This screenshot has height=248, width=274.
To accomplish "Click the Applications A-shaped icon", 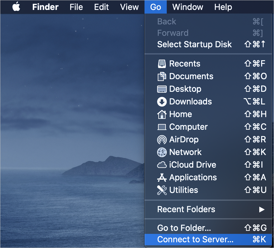I will pyautogui.click(x=162, y=178).
